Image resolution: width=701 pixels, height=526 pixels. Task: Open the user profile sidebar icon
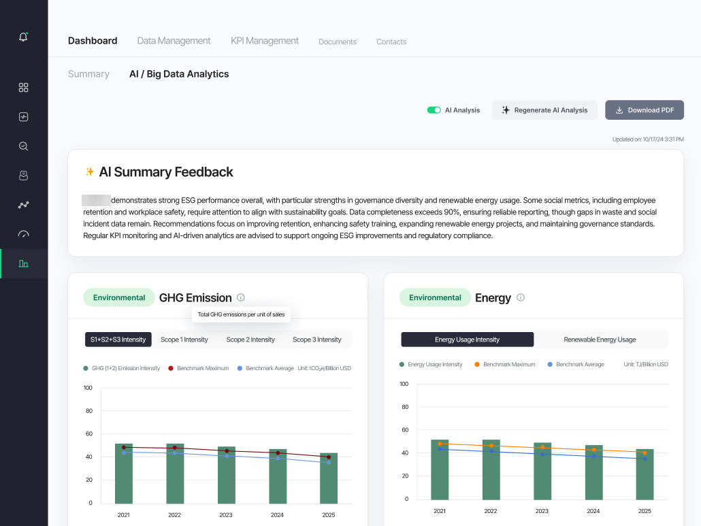point(23,176)
